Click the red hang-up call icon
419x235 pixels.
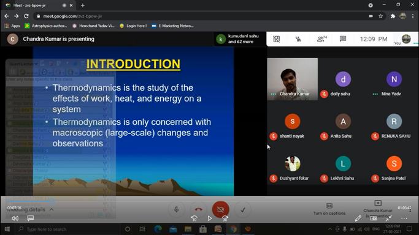[x=199, y=209]
